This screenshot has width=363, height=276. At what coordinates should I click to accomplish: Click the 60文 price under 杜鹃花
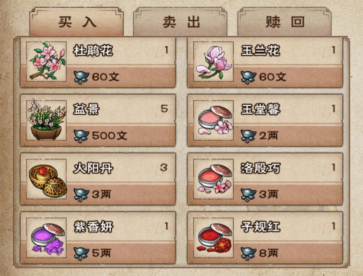[x=106, y=77]
